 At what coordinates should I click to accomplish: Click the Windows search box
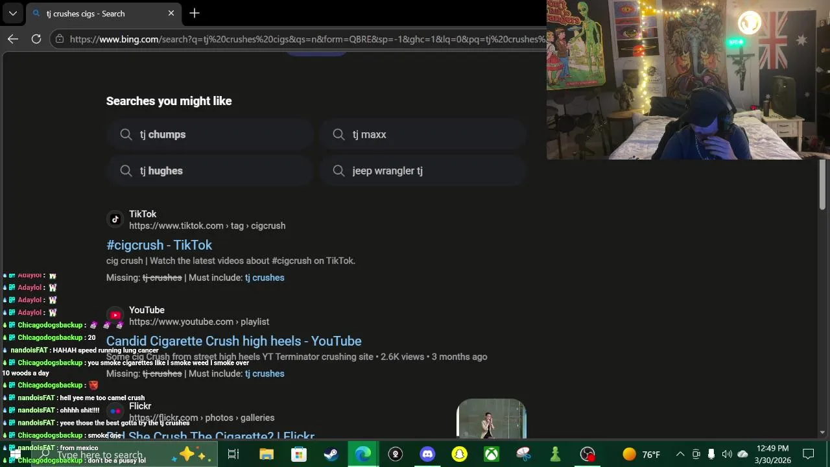[x=123, y=455]
